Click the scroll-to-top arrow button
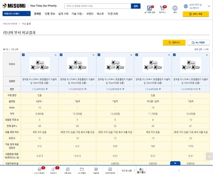213x174 pixels. click(209, 156)
